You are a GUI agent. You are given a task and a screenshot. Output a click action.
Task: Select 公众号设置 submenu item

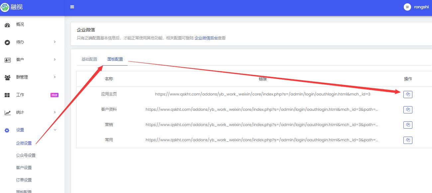click(x=26, y=156)
